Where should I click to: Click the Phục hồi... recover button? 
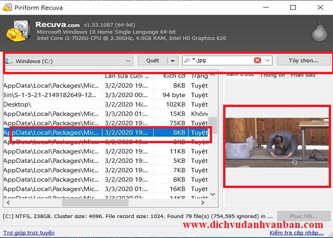304,216
